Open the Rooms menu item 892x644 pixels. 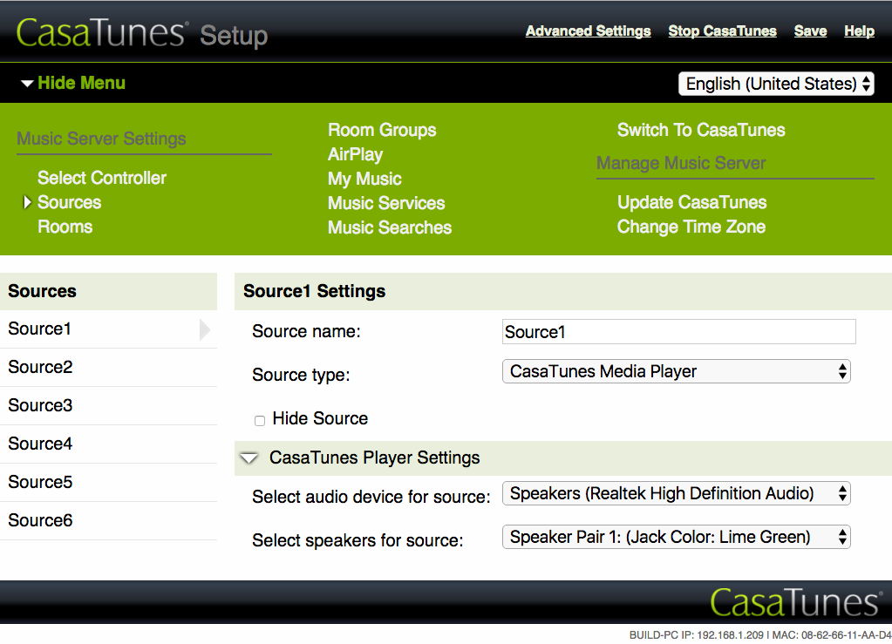click(x=65, y=227)
